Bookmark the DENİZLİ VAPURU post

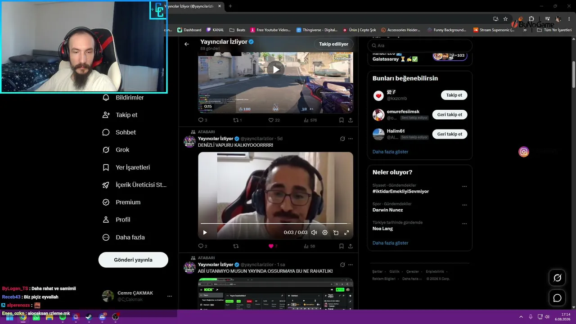coord(341,246)
